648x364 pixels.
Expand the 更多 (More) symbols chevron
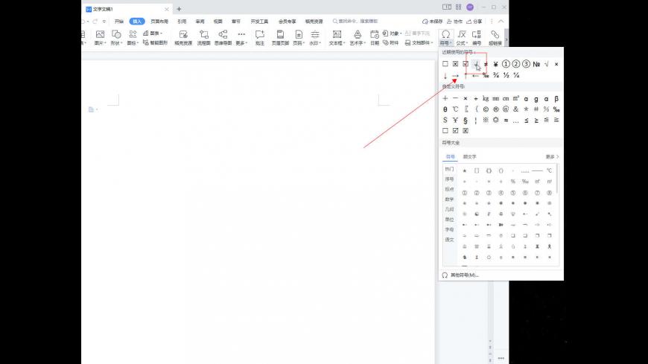[552, 157]
